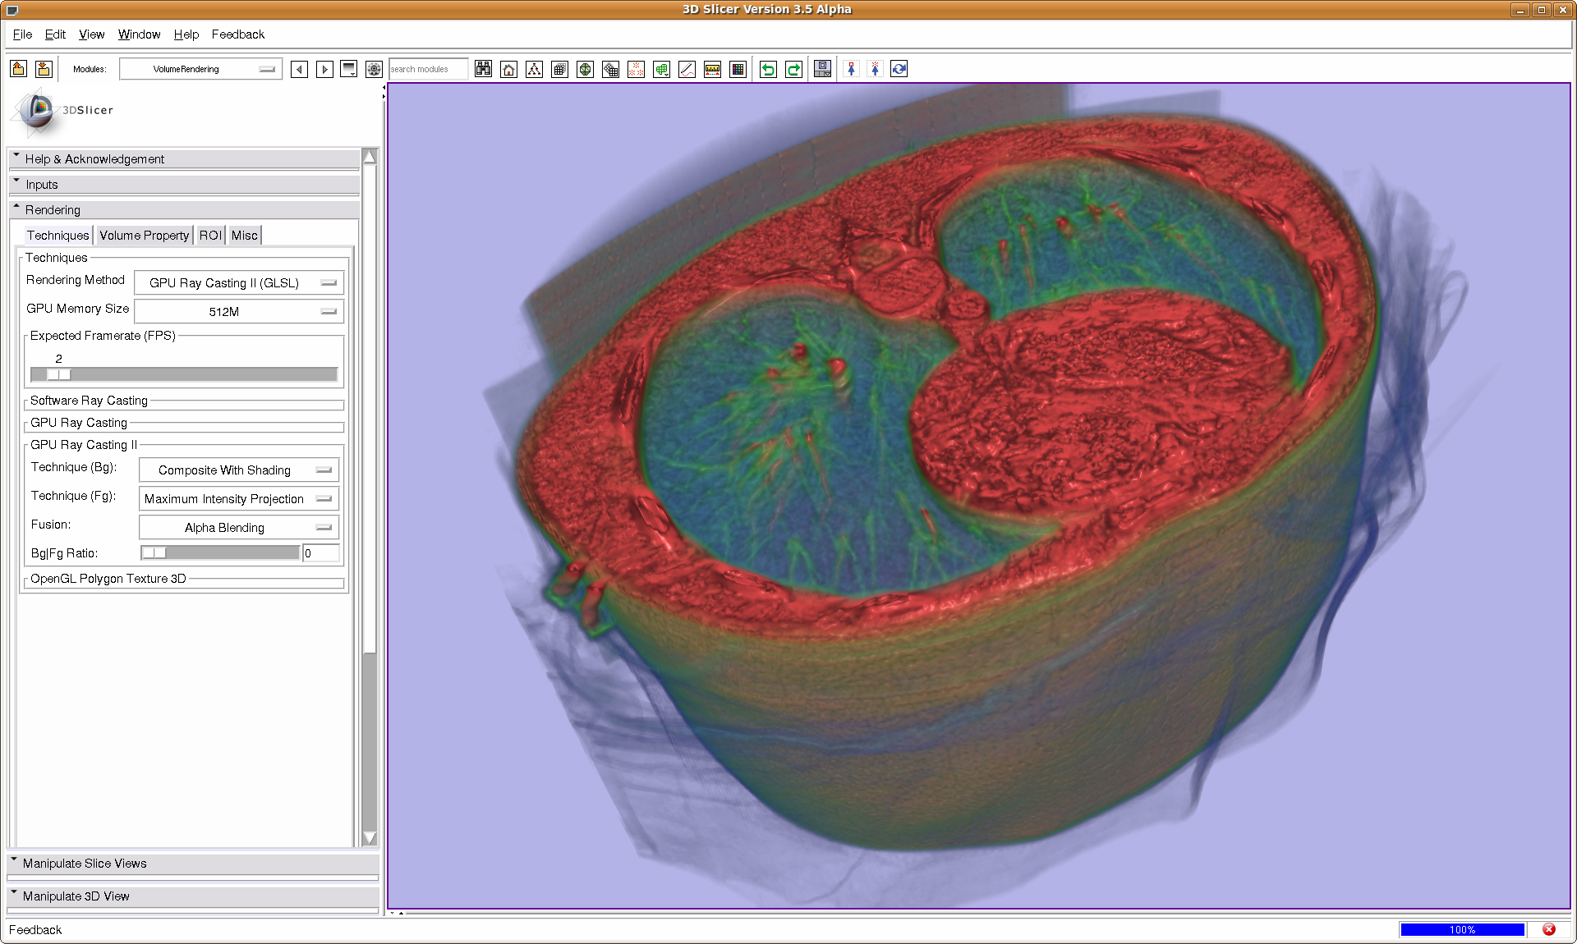This screenshot has height=944, width=1577.
Task: Click the load scene icon
Action: pos(18,69)
